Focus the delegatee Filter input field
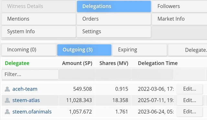The width and height of the screenshot is (207, 120). click(x=30, y=75)
